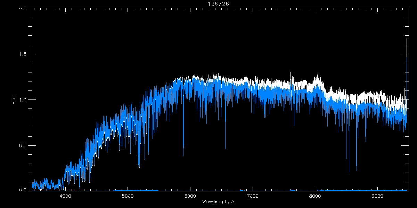The height and width of the screenshot is (208, 417).
Task: Select the 4000 x-axis tick label
Action: pos(65,196)
